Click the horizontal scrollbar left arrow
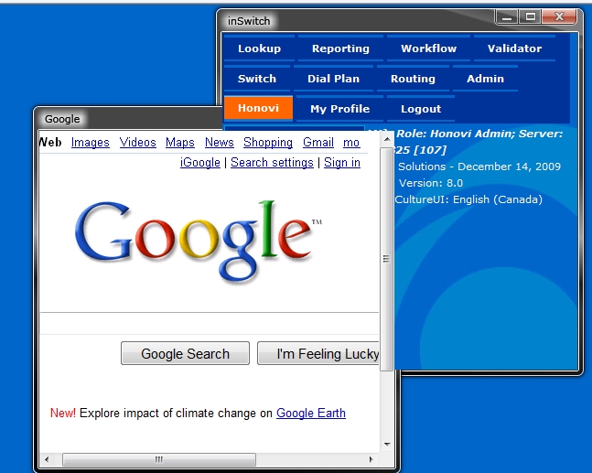Image resolution: width=592 pixels, height=473 pixels. pos(47,459)
